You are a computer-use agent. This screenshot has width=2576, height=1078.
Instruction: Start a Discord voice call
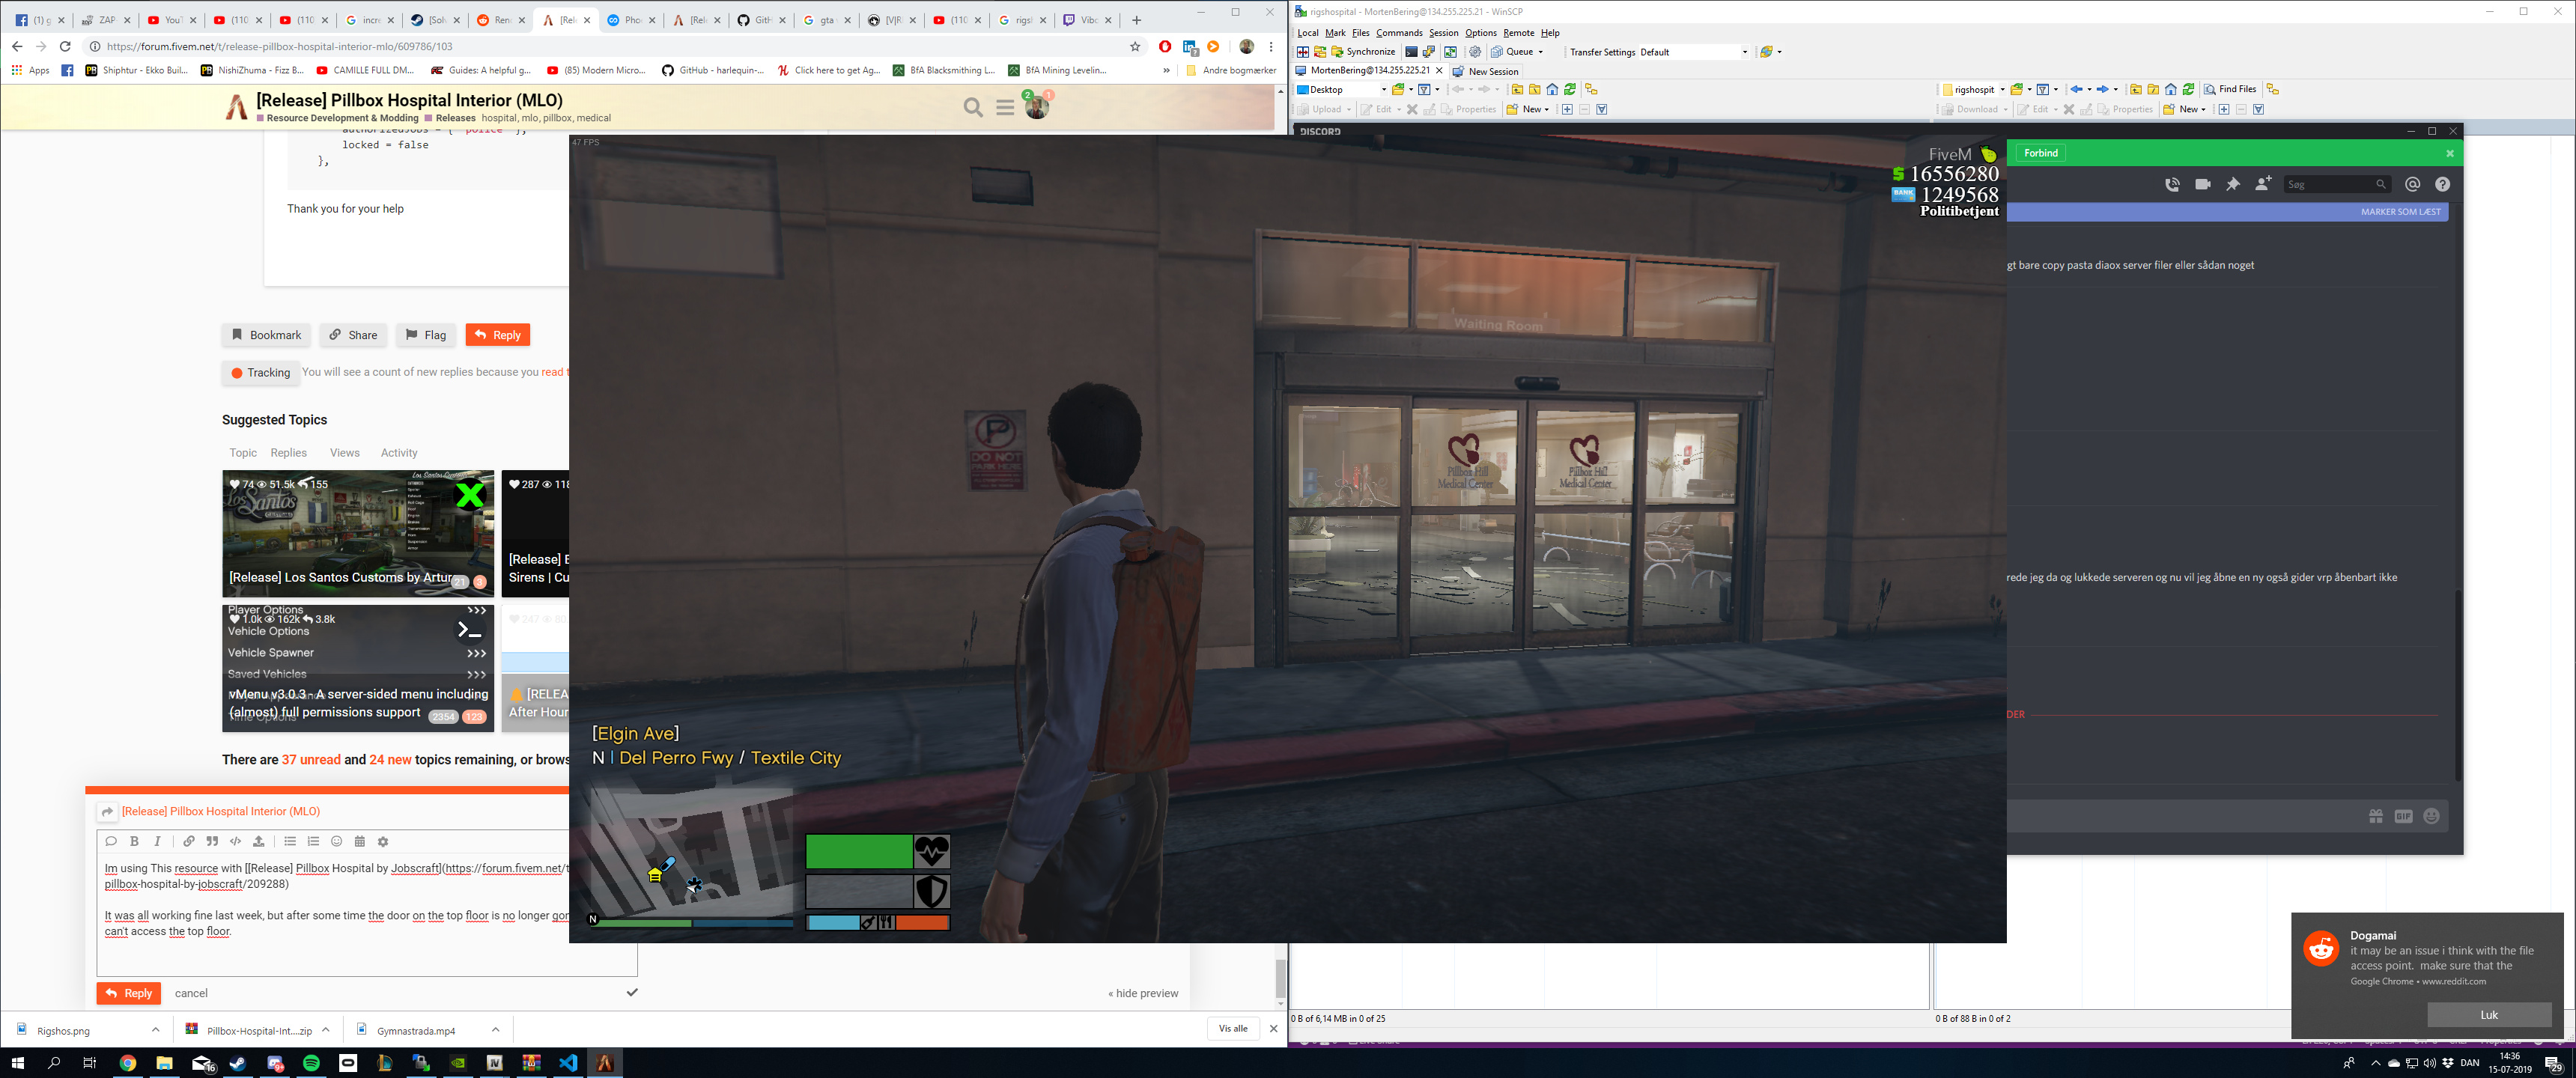click(2172, 184)
